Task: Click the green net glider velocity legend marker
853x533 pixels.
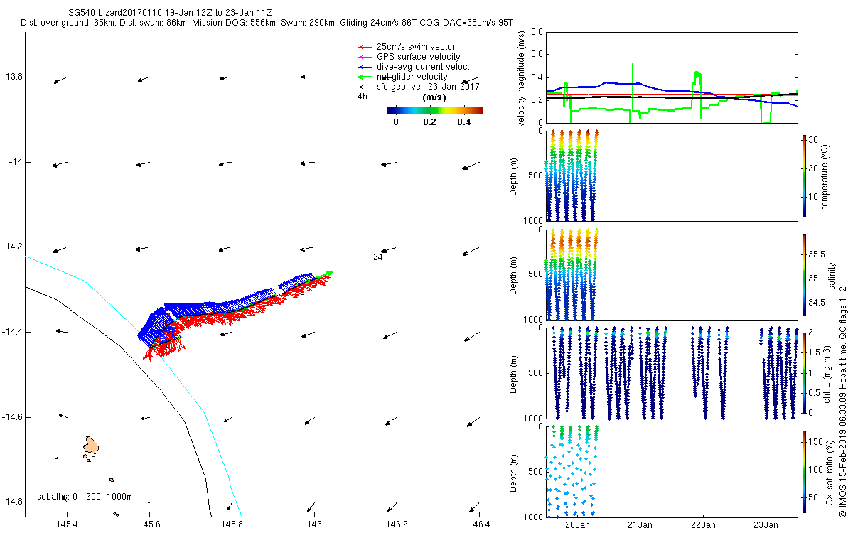Action: pyautogui.click(x=366, y=76)
